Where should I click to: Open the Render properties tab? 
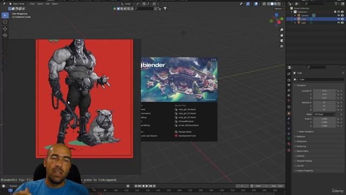pyautogui.click(x=289, y=80)
